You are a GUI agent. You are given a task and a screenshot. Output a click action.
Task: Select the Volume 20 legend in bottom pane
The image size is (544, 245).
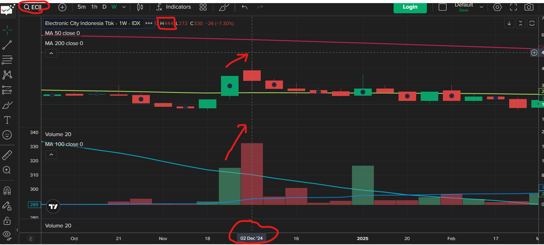click(x=58, y=226)
